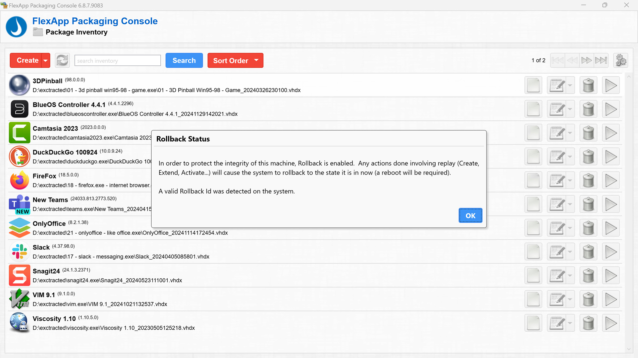Expand edit options for VIM 9.1
This screenshot has width=638, height=358.
(x=570, y=299)
